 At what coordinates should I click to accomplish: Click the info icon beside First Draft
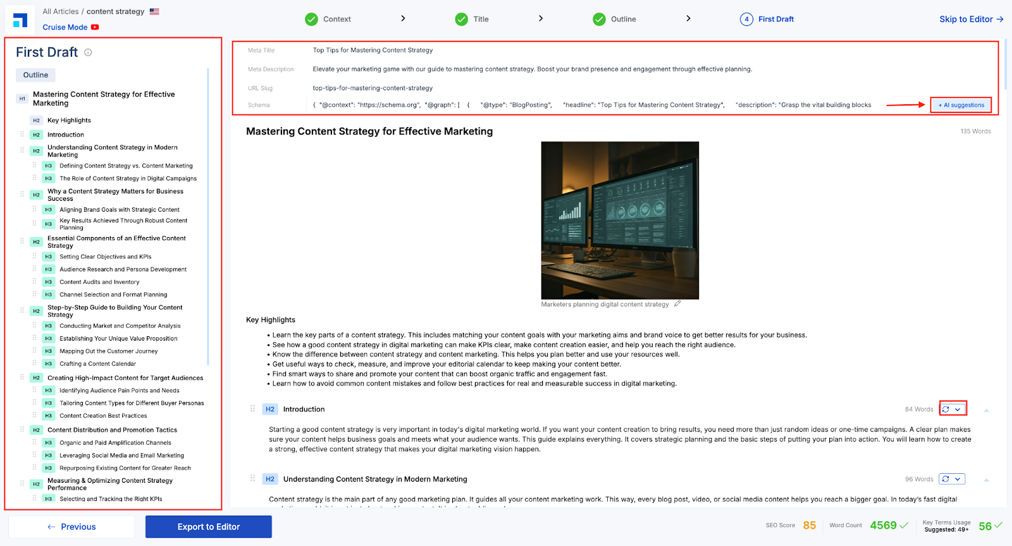coord(88,52)
